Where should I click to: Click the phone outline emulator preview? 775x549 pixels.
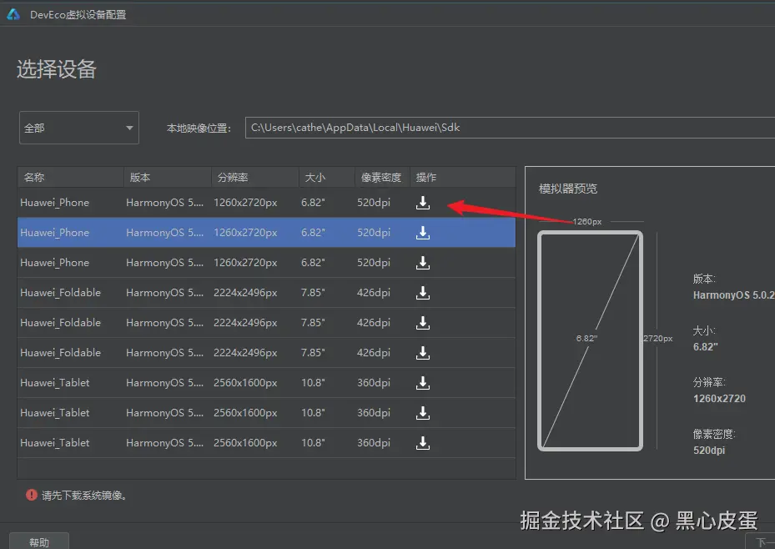tap(590, 341)
